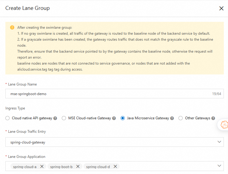Expand Lane Group Application dropdown arrow
This screenshot has width=228, height=174.
coord(219,166)
